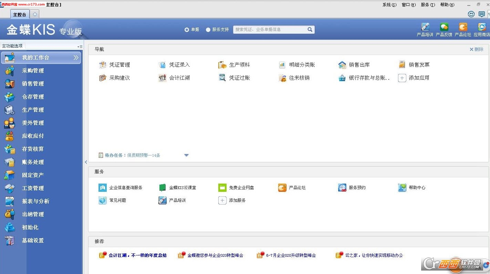Switch to the 主控台 tab

(20, 14)
